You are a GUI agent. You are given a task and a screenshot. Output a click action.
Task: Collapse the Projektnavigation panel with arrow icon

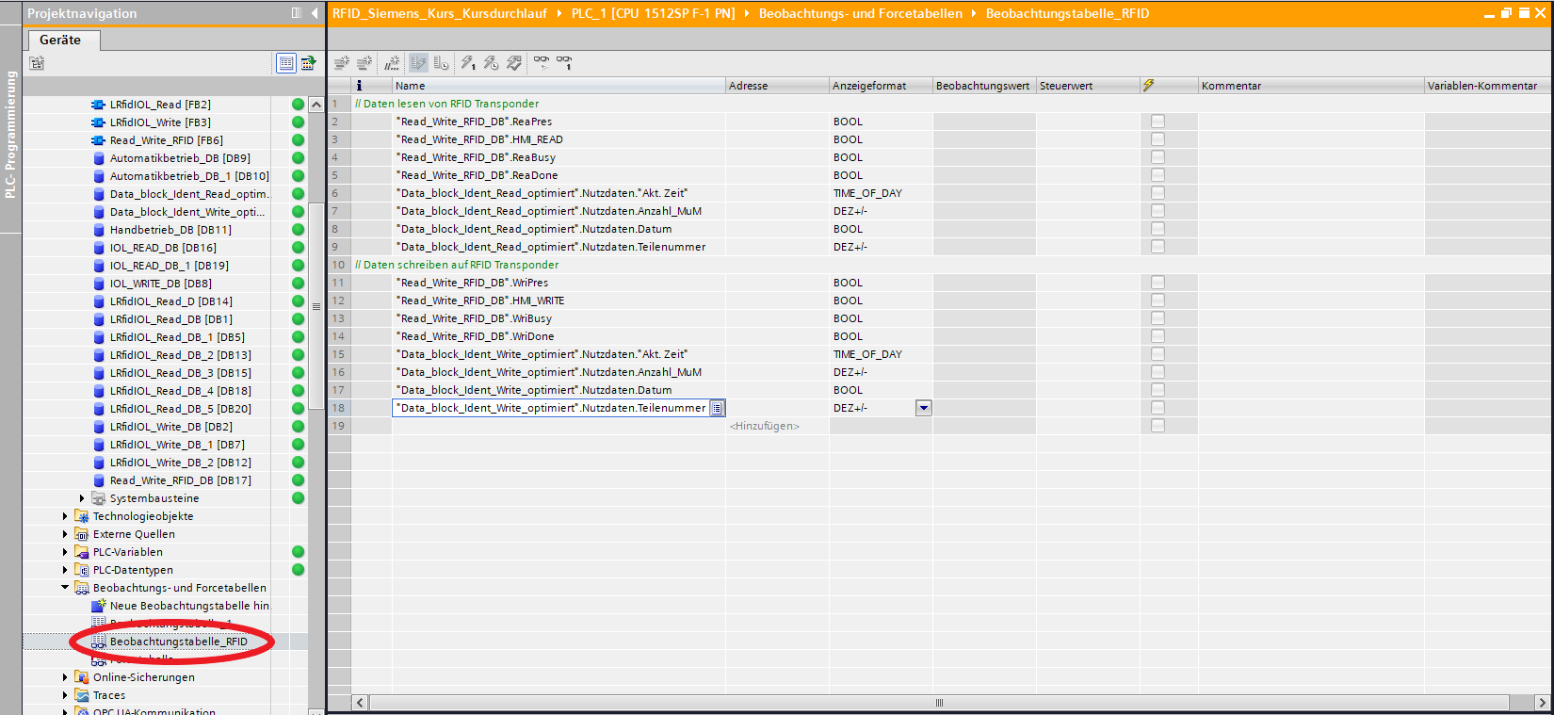point(315,13)
